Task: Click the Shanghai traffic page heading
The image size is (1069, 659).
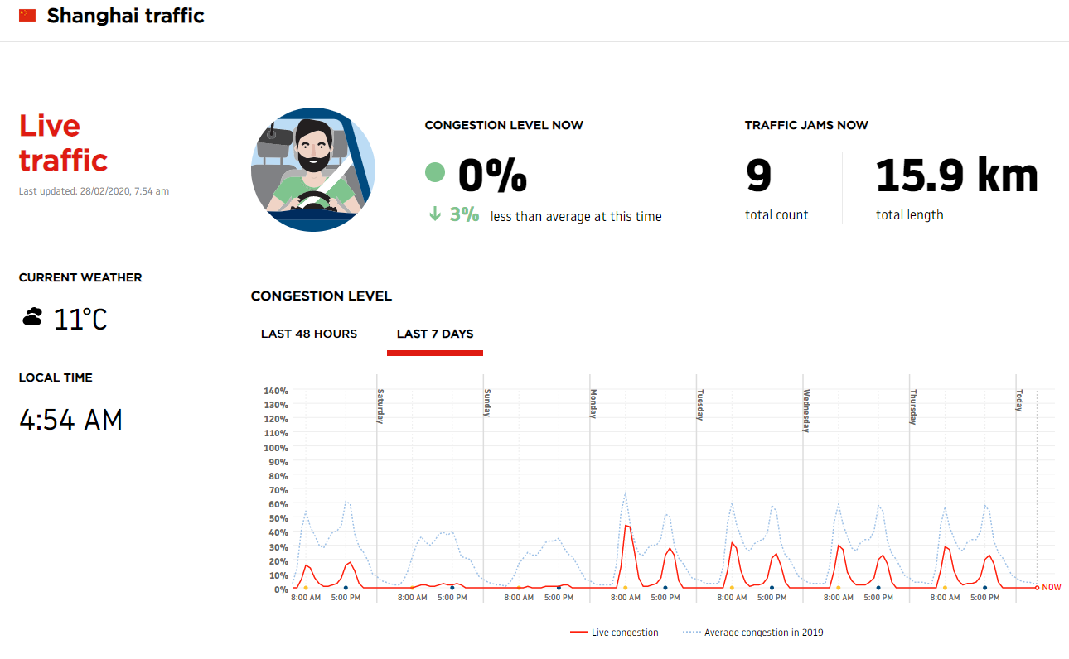Action: point(125,16)
